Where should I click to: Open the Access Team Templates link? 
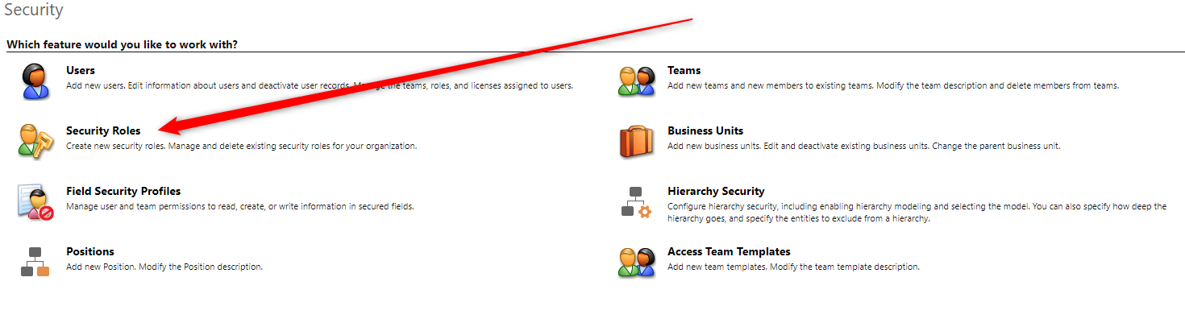point(729,251)
